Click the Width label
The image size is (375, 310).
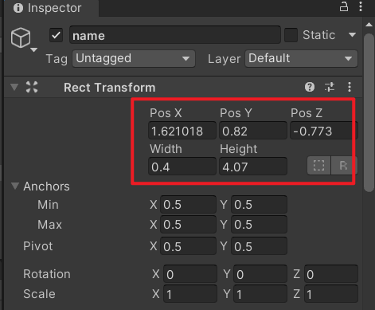coord(166,149)
